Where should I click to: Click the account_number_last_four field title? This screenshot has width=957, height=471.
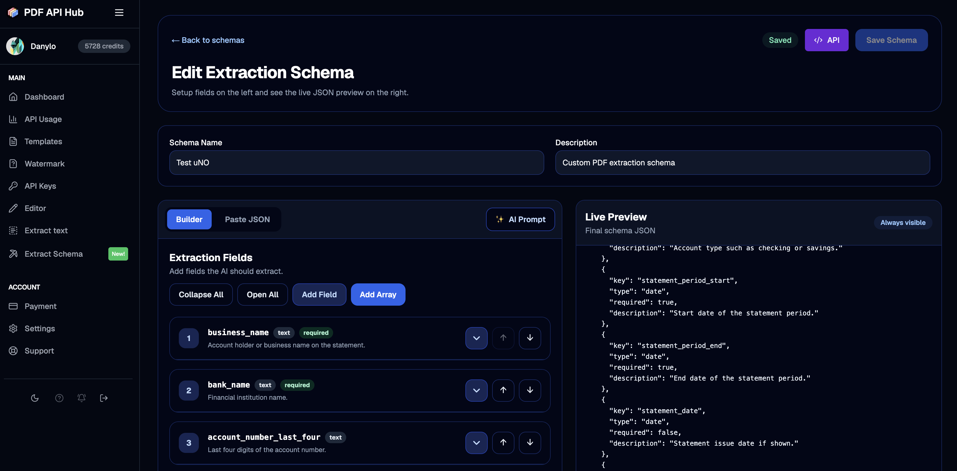click(x=264, y=437)
